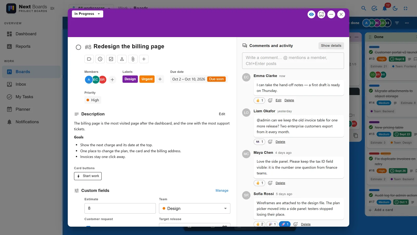The width and height of the screenshot is (417, 235).
Task: Open the card more options menu
Action: click(331, 14)
